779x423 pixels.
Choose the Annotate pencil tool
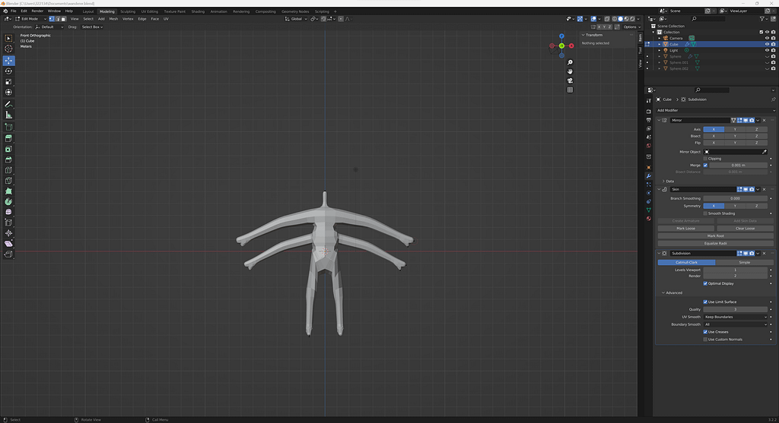[x=8, y=104]
